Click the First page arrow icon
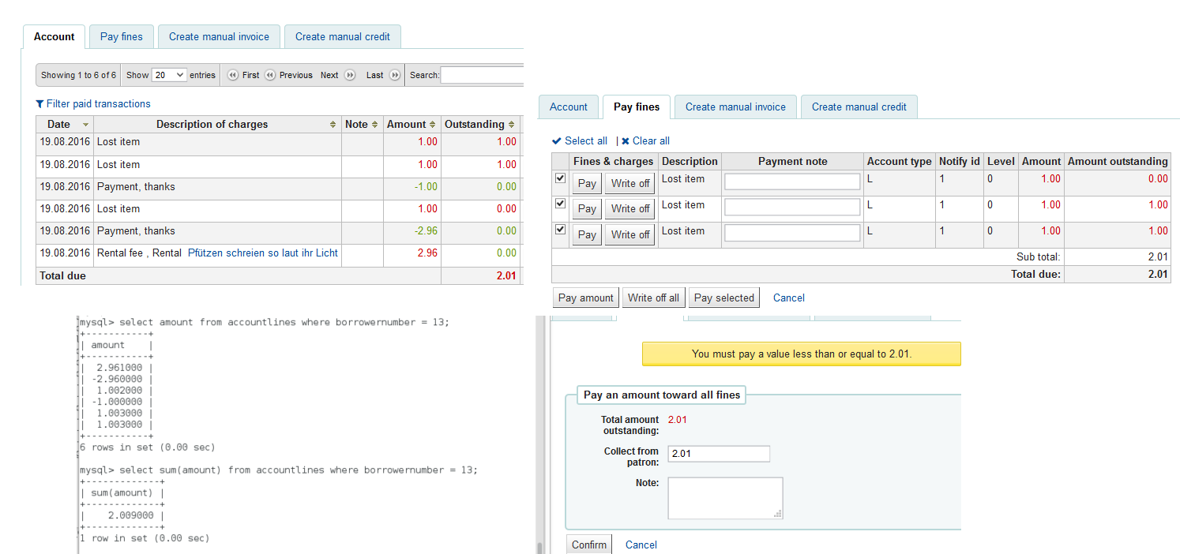The width and height of the screenshot is (1180, 554). coord(233,75)
